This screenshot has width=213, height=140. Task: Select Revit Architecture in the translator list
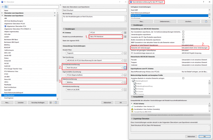pos(11,87)
